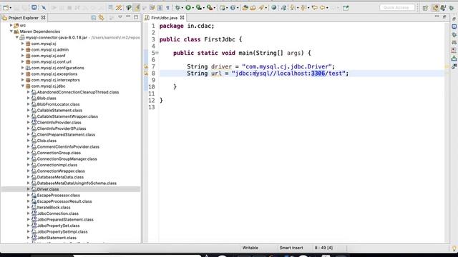Expand the com.mysql.cj.admin package

[22, 49]
